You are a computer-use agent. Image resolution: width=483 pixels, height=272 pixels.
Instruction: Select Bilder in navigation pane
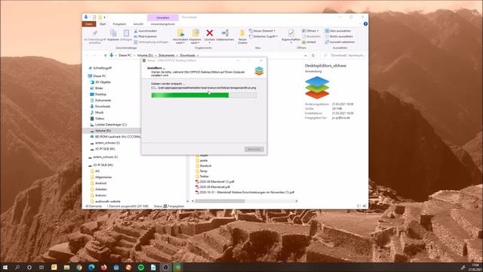pos(99,88)
